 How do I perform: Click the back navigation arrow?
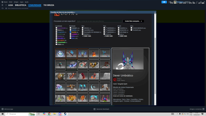pyautogui.click(x=2, y=5)
